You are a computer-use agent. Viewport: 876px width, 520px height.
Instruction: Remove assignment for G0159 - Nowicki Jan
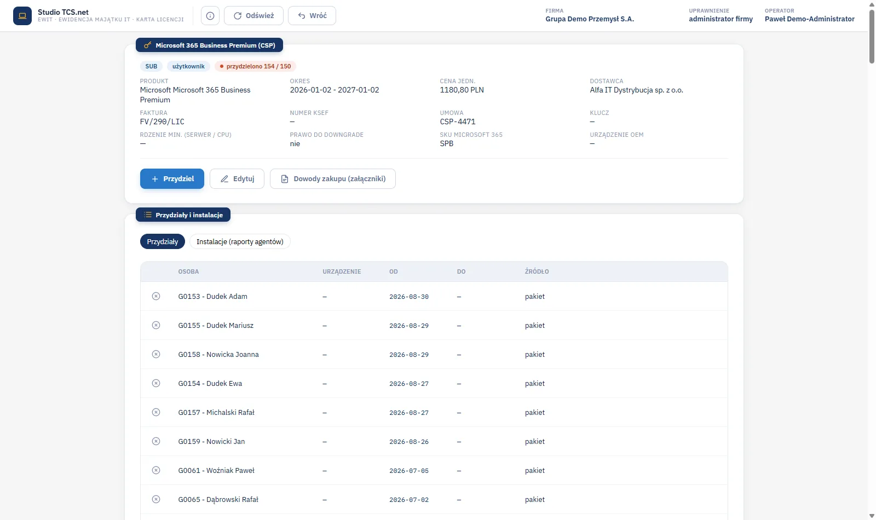pos(156,441)
